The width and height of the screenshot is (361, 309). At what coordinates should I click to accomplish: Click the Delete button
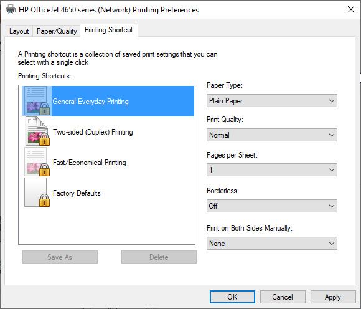coord(159,257)
